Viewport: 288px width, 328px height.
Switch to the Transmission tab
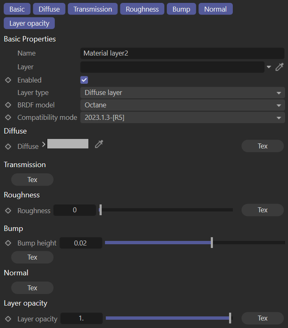[93, 9]
